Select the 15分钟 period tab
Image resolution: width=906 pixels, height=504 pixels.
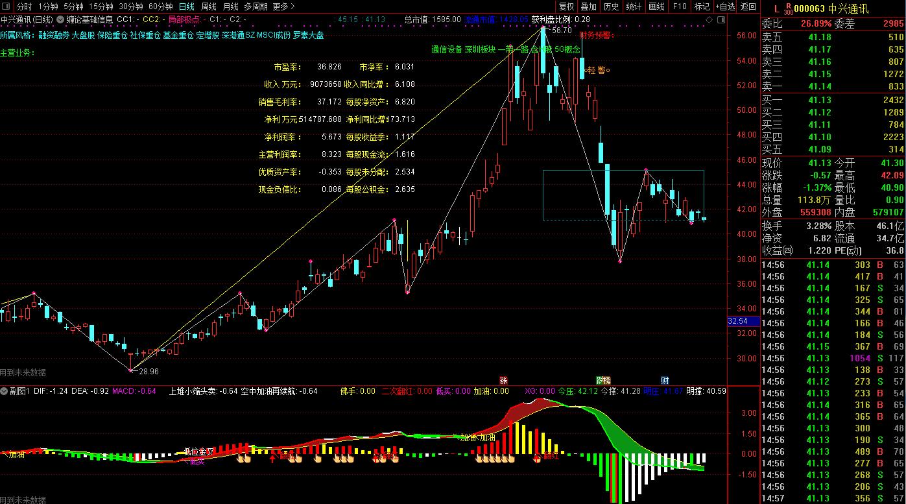(101, 6)
